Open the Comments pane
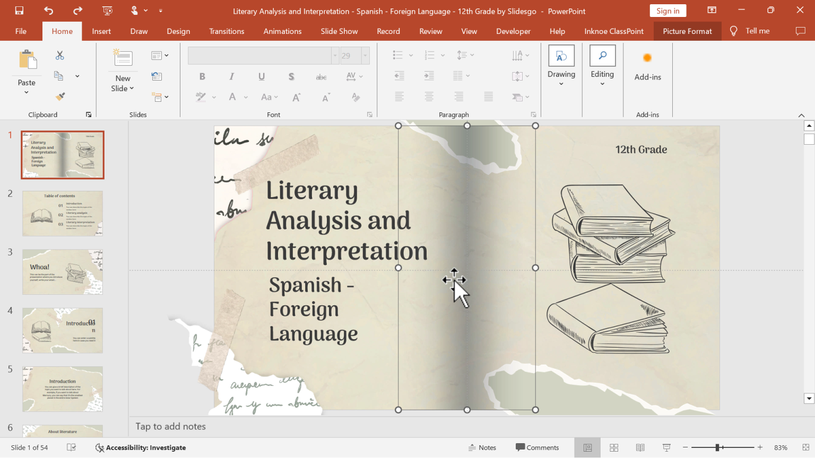Image resolution: width=815 pixels, height=458 pixels. 537,447
